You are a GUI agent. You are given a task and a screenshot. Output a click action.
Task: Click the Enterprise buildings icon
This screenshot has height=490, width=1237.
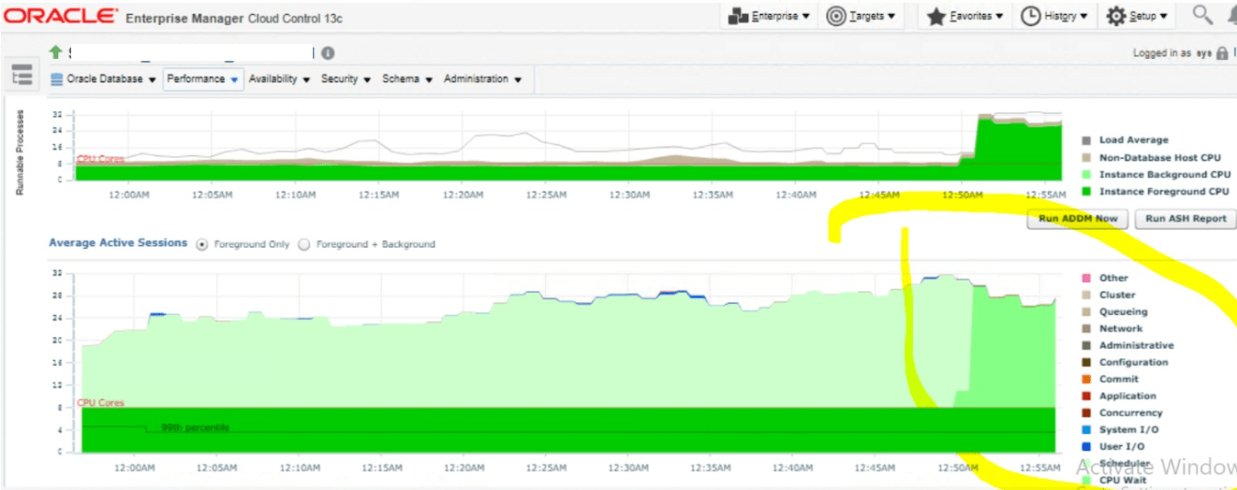pos(739,17)
